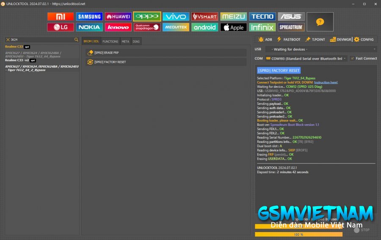Click the 100 % progress bar
Screen dimensions: 381x240
(x=298, y=235)
